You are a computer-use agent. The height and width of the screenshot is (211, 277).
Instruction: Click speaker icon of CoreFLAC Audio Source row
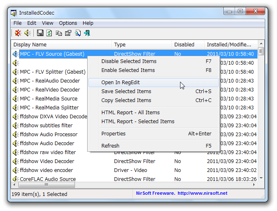point(16,179)
